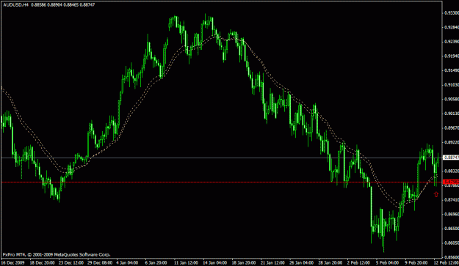The width and height of the screenshot is (459, 266).
Task: Click the 2 Feb 12:00 time label
Action: coord(358,262)
